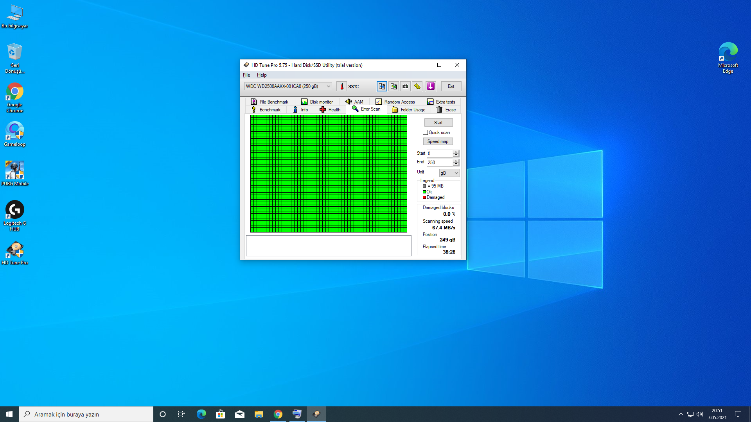Increase the Start value spinner

[456, 152]
